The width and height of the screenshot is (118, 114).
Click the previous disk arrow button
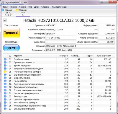click(x=5, y=20)
